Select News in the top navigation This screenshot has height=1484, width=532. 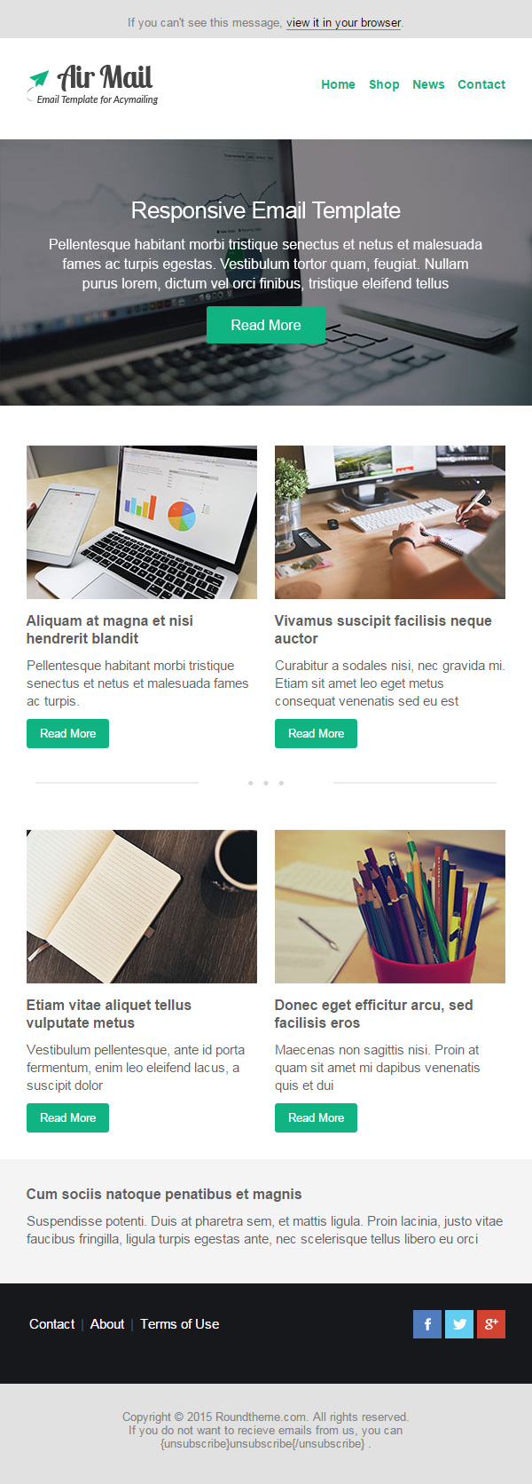coord(428,84)
